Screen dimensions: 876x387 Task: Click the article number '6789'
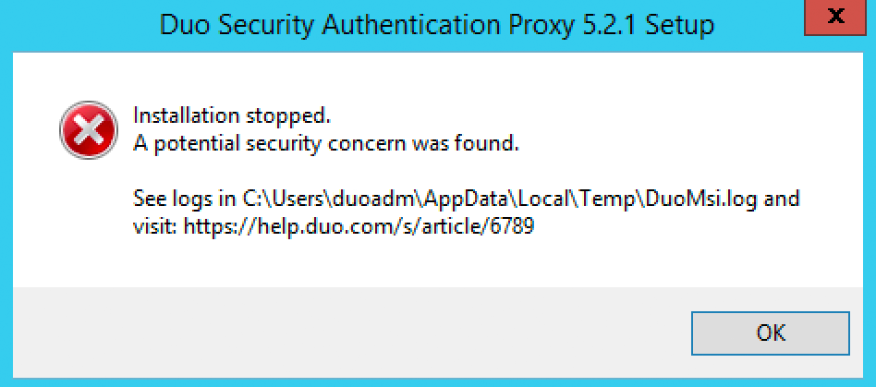click(x=514, y=225)
